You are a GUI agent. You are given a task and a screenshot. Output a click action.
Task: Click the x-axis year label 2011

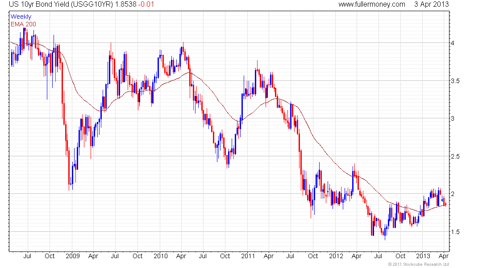click(x=248, y=256)
